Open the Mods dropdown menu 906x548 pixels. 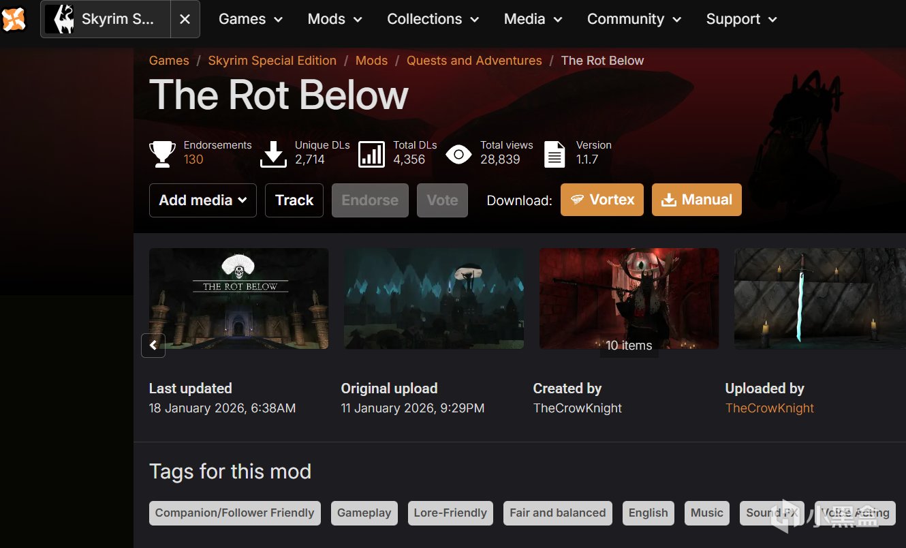[x=334, y=19]
